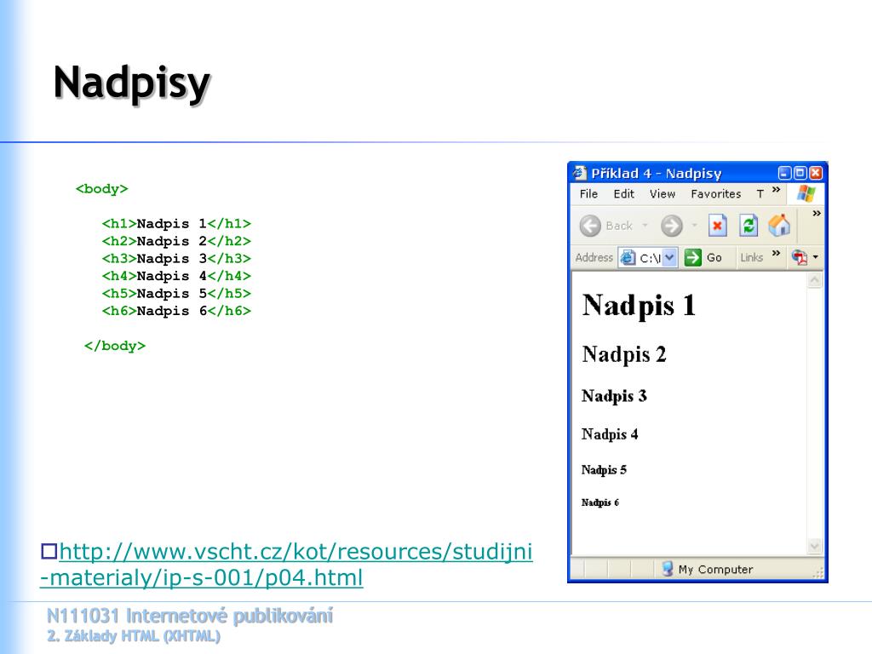Click the closing </body> tag in code
Screen dimensions: 872x654
[x=115, y=346]
